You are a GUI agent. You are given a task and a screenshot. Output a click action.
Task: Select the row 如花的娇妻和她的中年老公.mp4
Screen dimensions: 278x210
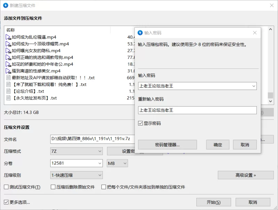pyautogui.click(x=69, y=64)
